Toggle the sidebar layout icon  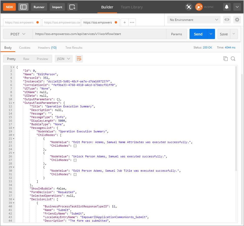23,7
